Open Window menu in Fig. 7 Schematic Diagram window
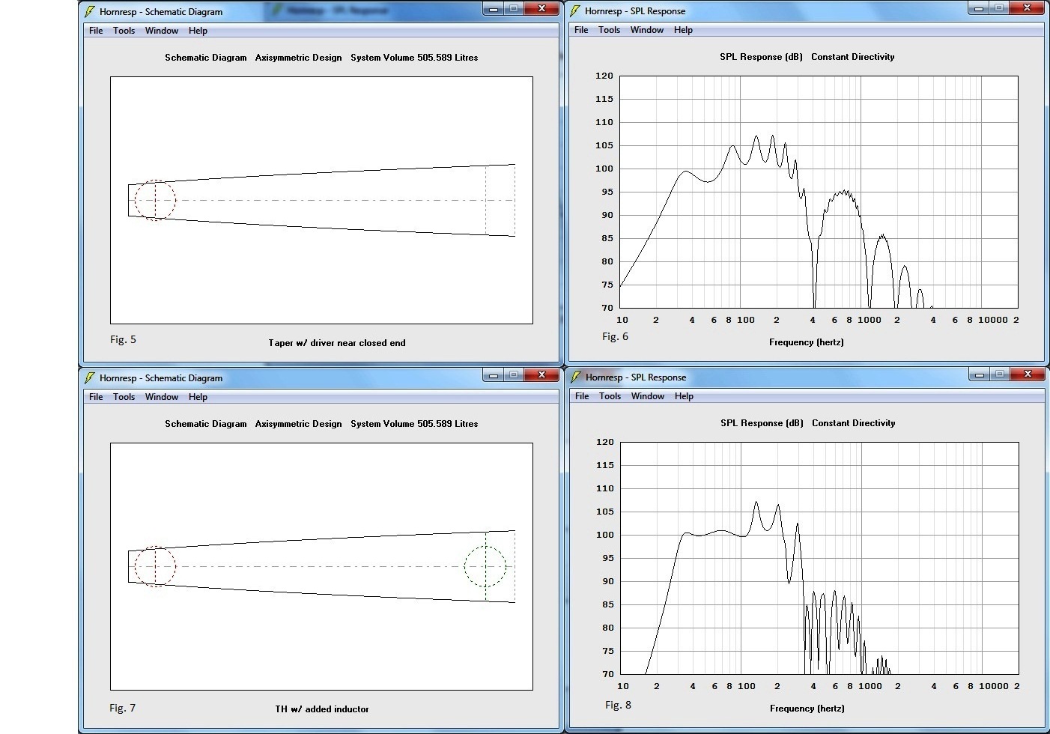This screenshot has height=734, width=1050. (162, 397)
